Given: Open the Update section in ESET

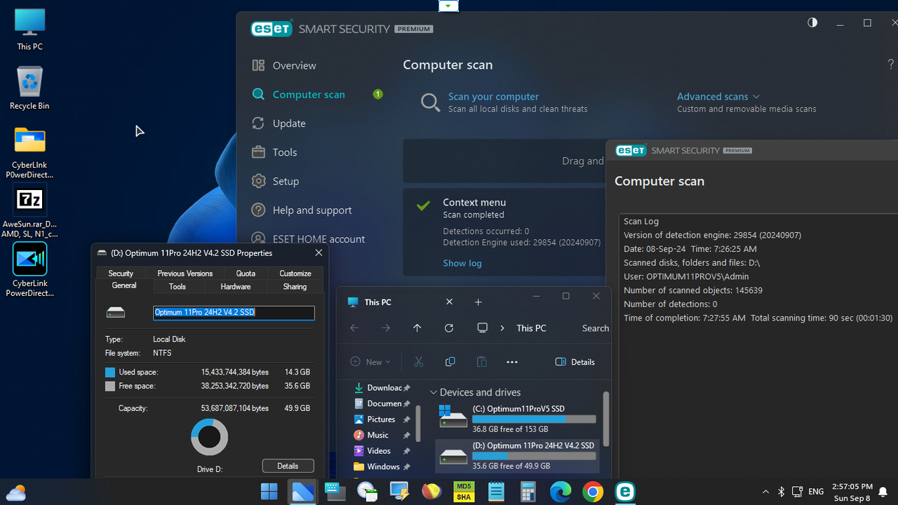Looking at the screenshot, I should (288, 123).
